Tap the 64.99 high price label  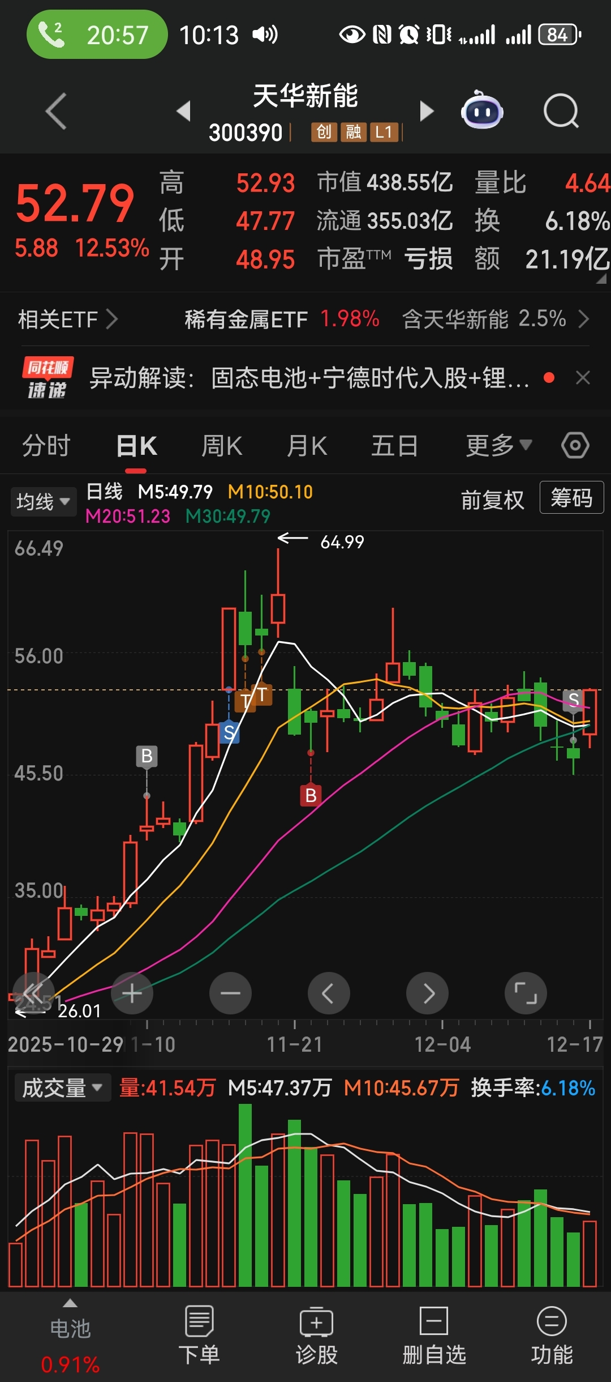[x=342, y=542]
